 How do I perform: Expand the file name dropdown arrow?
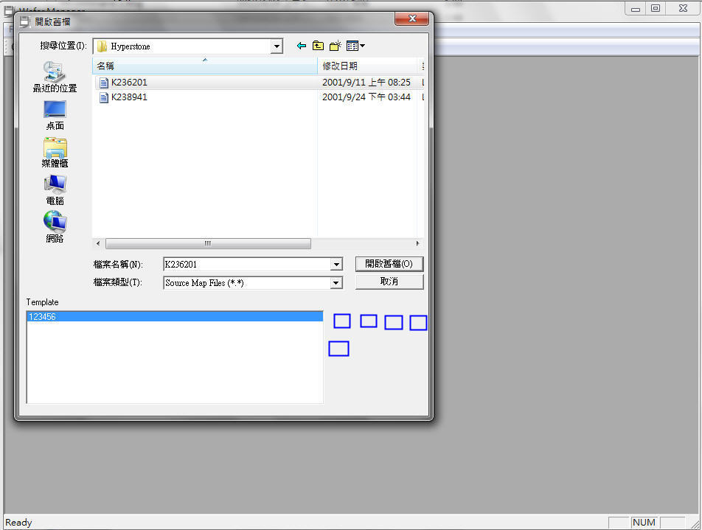pyautogui.click(x=336, y=265)
